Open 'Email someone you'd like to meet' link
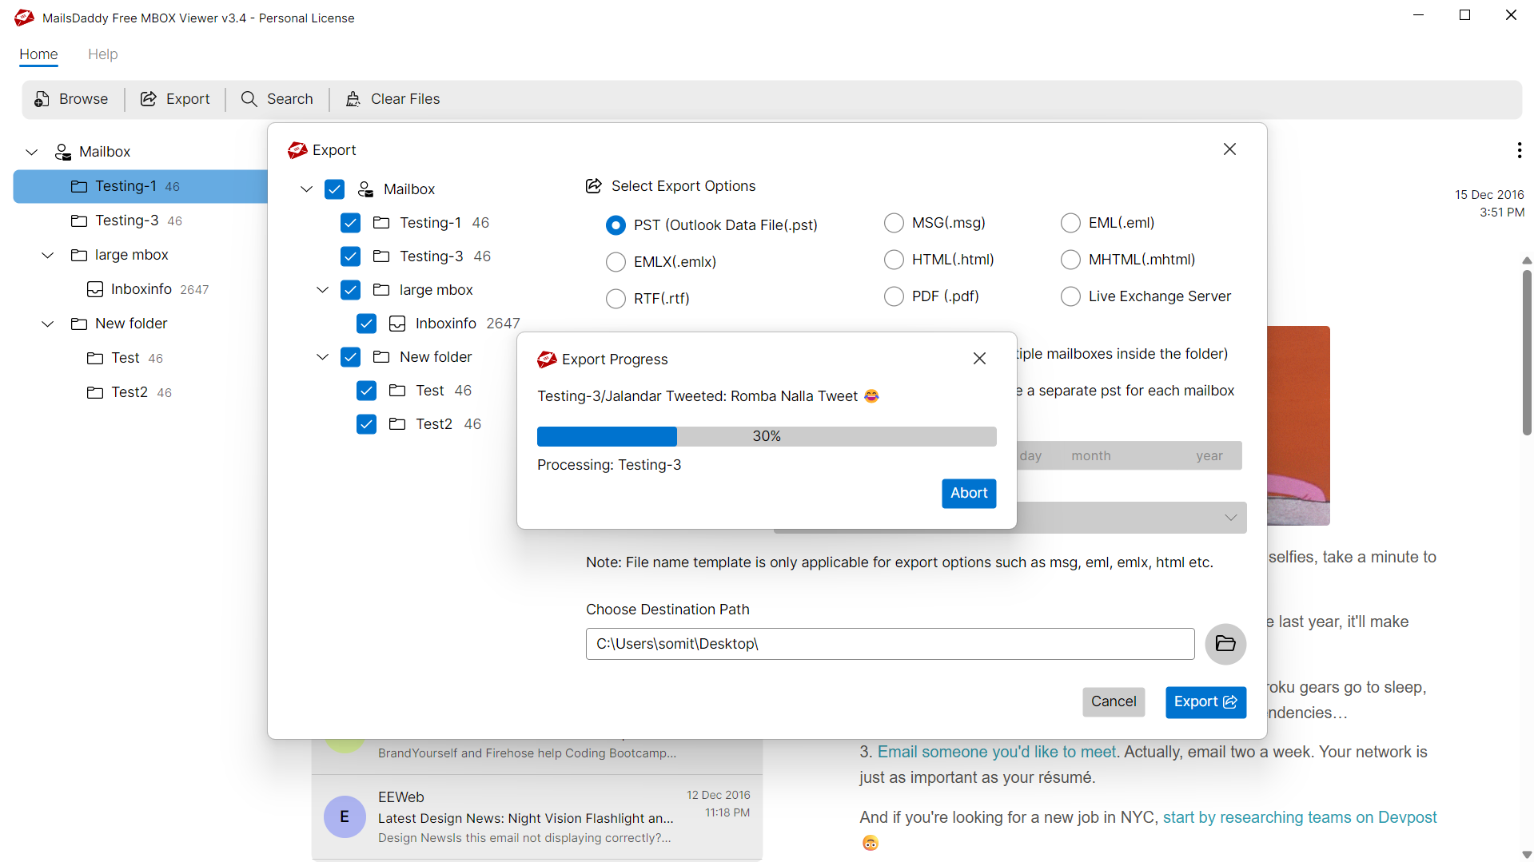Viewport: 1534px width, 862px height. (997, 752)
